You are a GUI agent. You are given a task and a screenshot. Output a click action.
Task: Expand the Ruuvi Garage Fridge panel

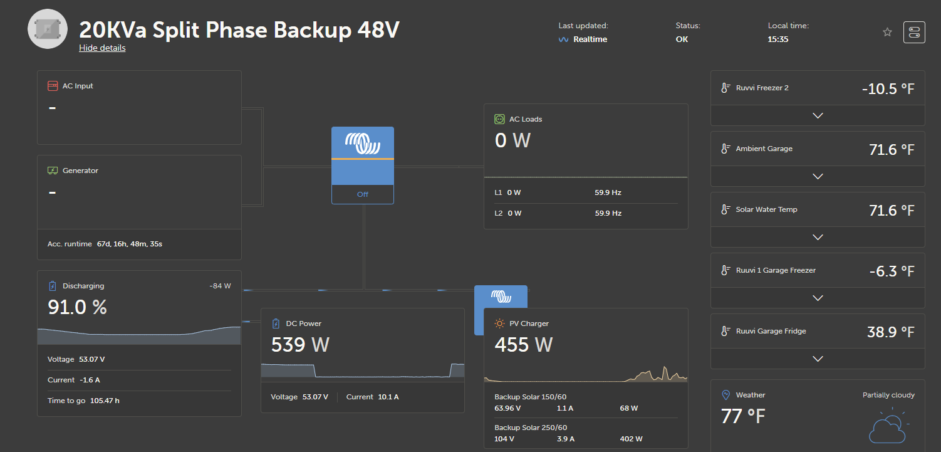[x=817, y=359]
